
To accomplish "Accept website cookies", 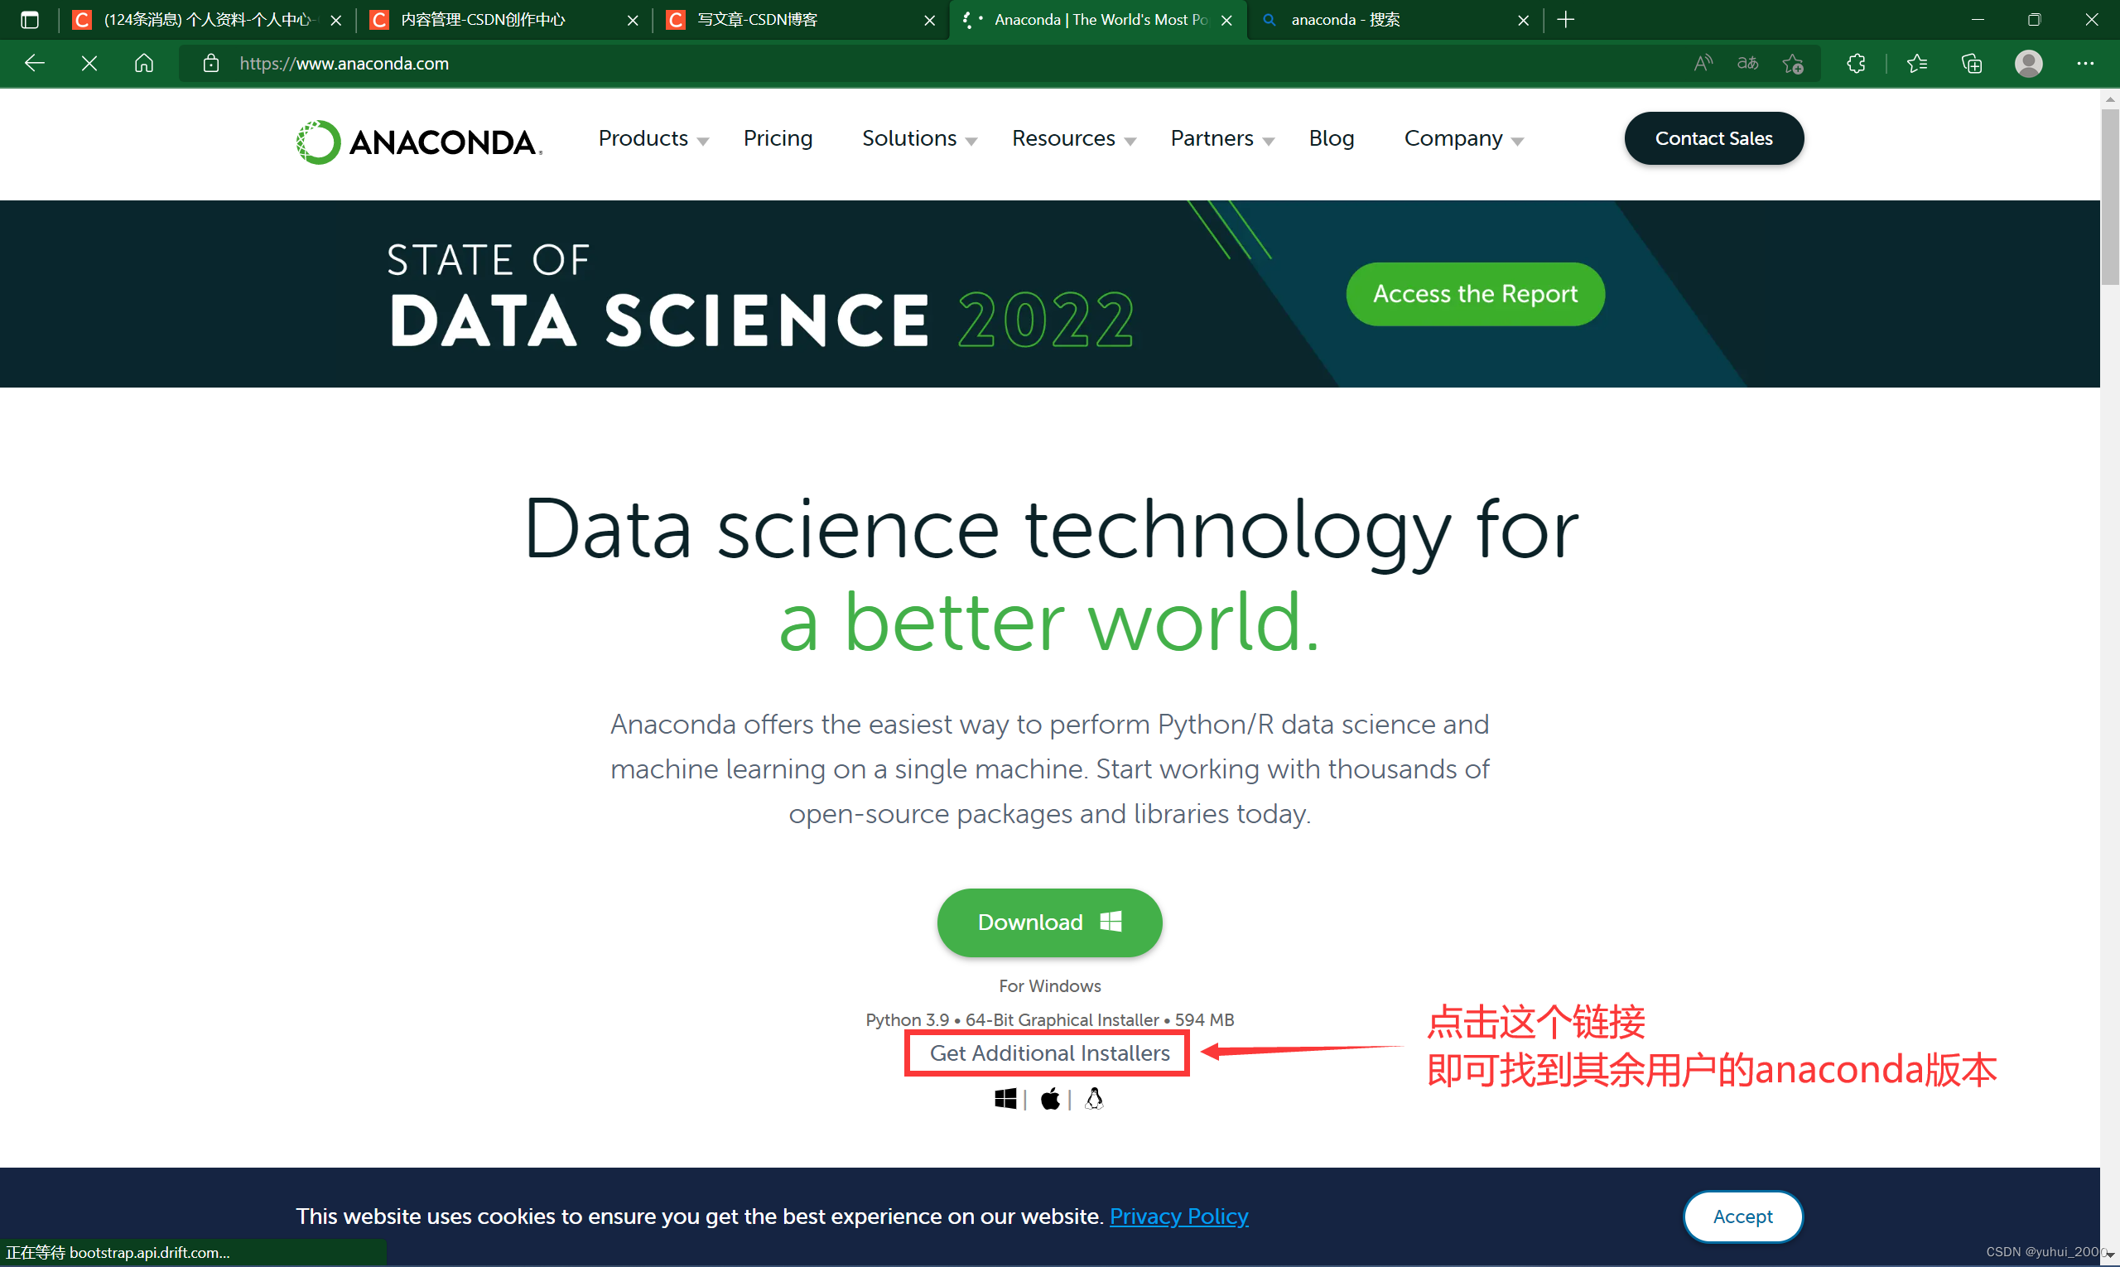I will (1743, 1216).
